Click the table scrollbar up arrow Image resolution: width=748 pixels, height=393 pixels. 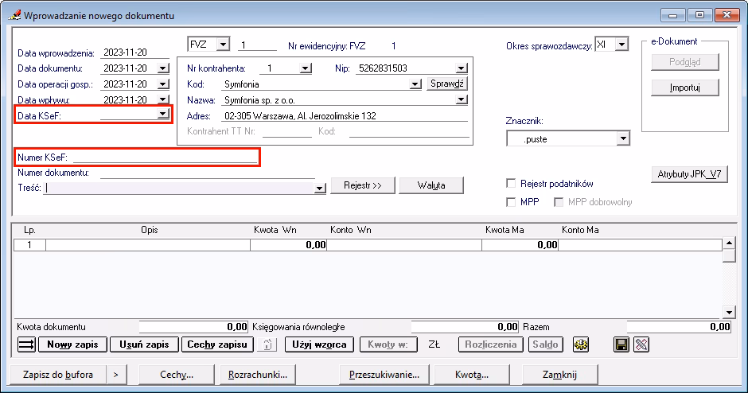(729, 243)
